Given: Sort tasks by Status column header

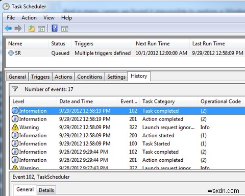Looking at the screenshot, I should click(x=60, y=43).
